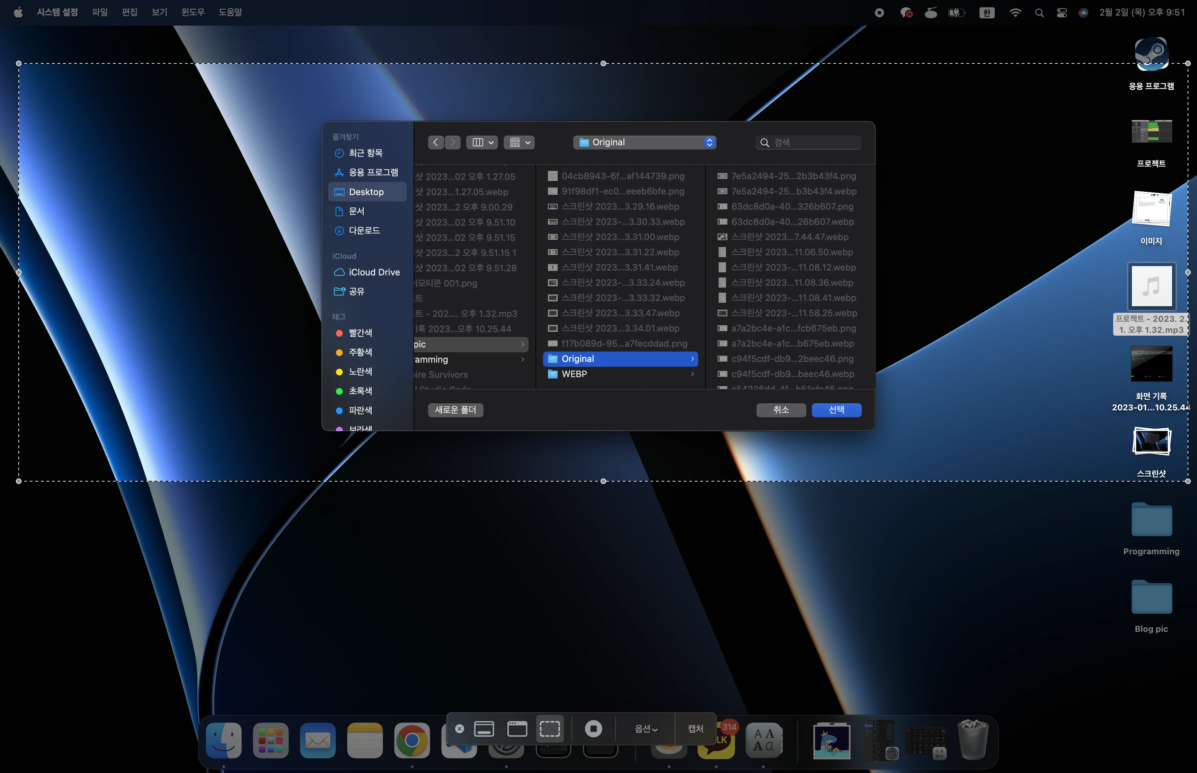The image size is (1197, 773).
Task: Choose the 노란색 yellow tag
Action: click(367, 371)
